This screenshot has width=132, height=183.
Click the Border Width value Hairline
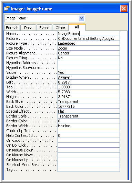[89, 126]
